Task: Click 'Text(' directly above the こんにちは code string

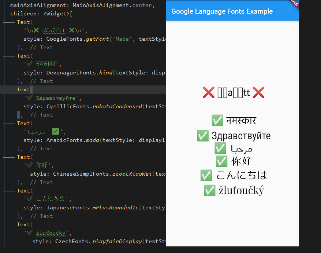Action: point(25,191)
